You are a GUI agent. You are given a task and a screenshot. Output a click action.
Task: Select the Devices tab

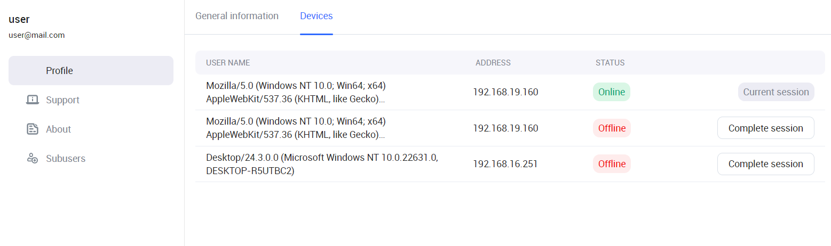point(316,16)
